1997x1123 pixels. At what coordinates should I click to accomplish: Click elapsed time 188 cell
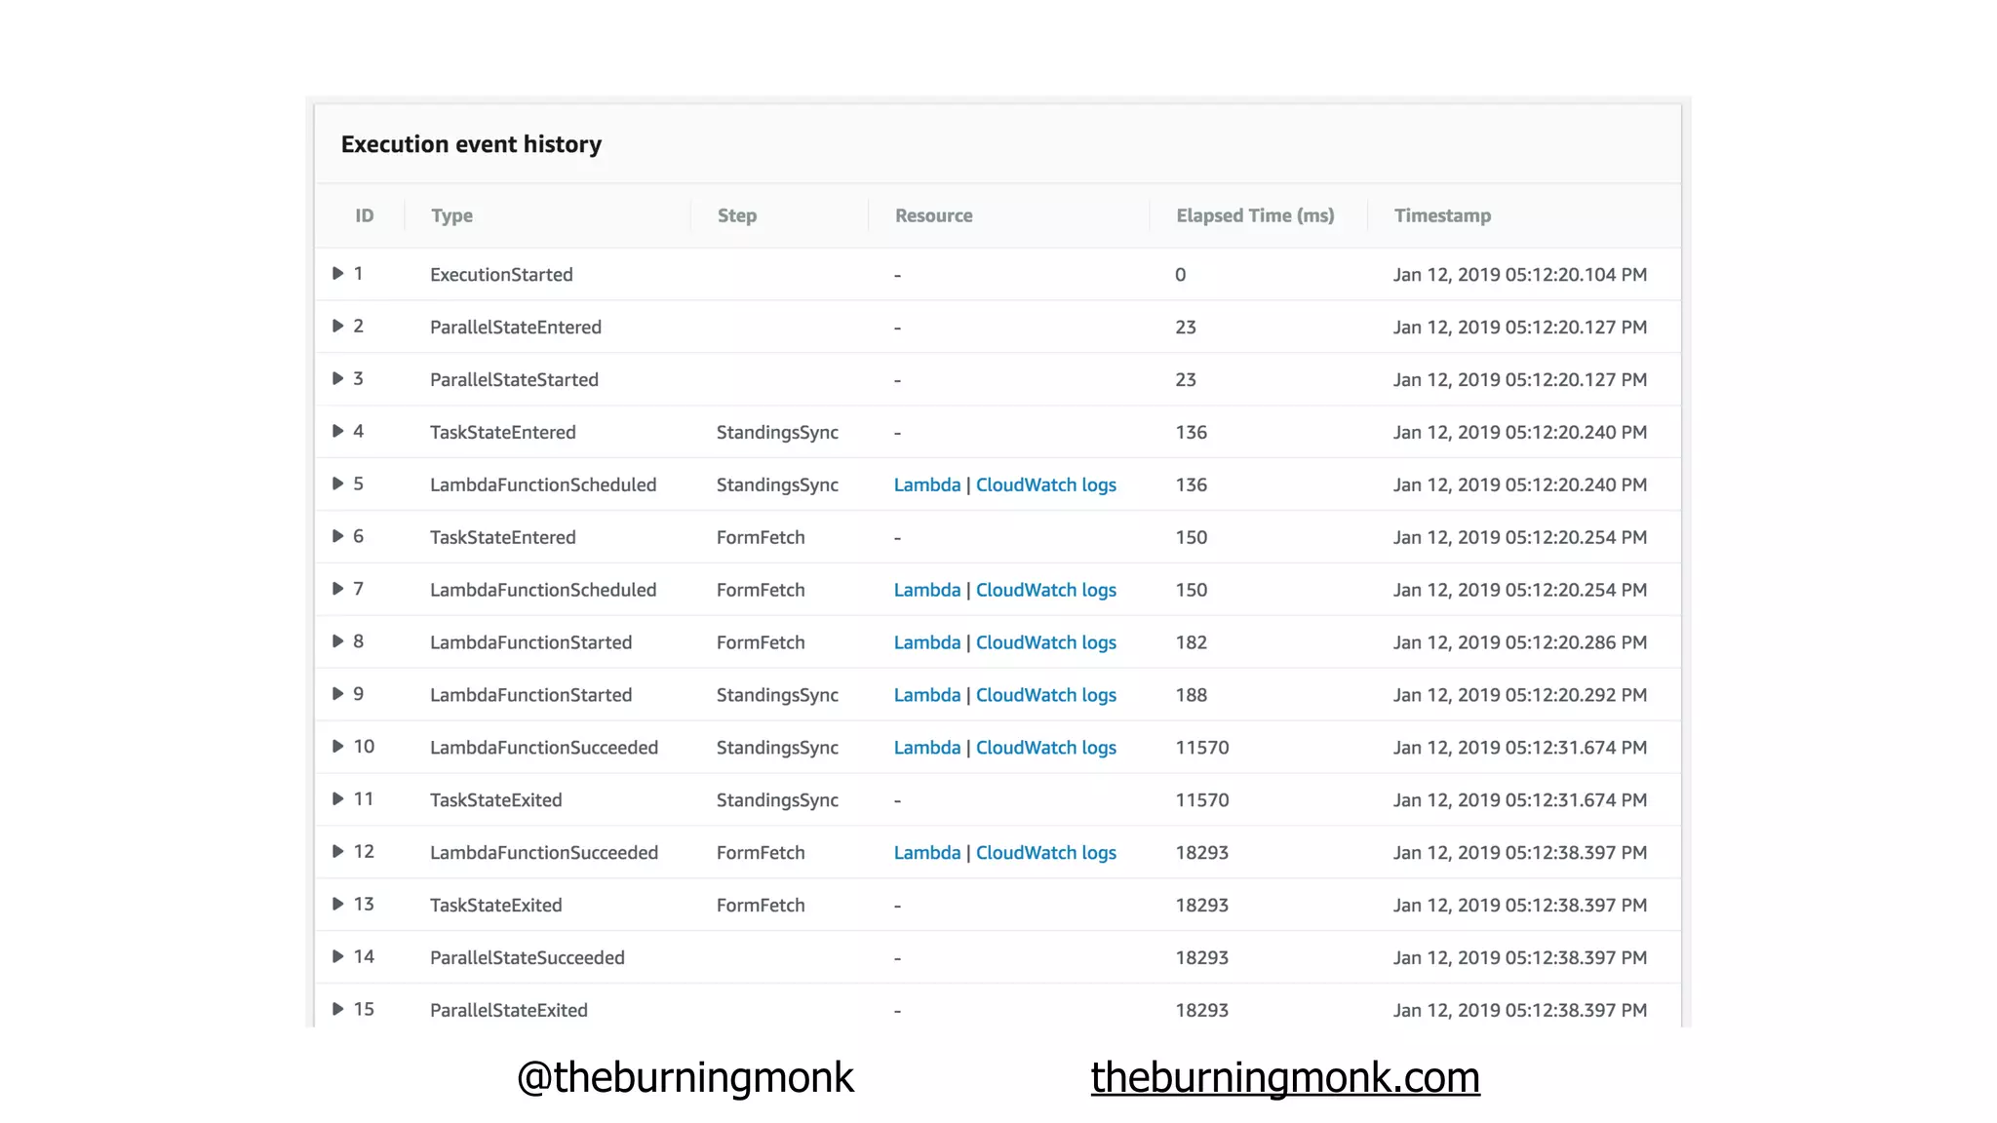tap(1192, 695)
